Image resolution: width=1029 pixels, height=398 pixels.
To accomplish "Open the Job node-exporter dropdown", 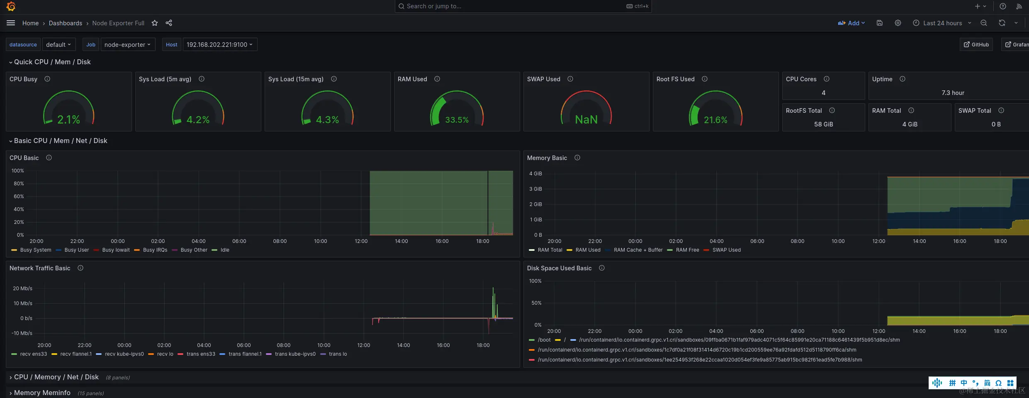I will click(x=128, y=44).
